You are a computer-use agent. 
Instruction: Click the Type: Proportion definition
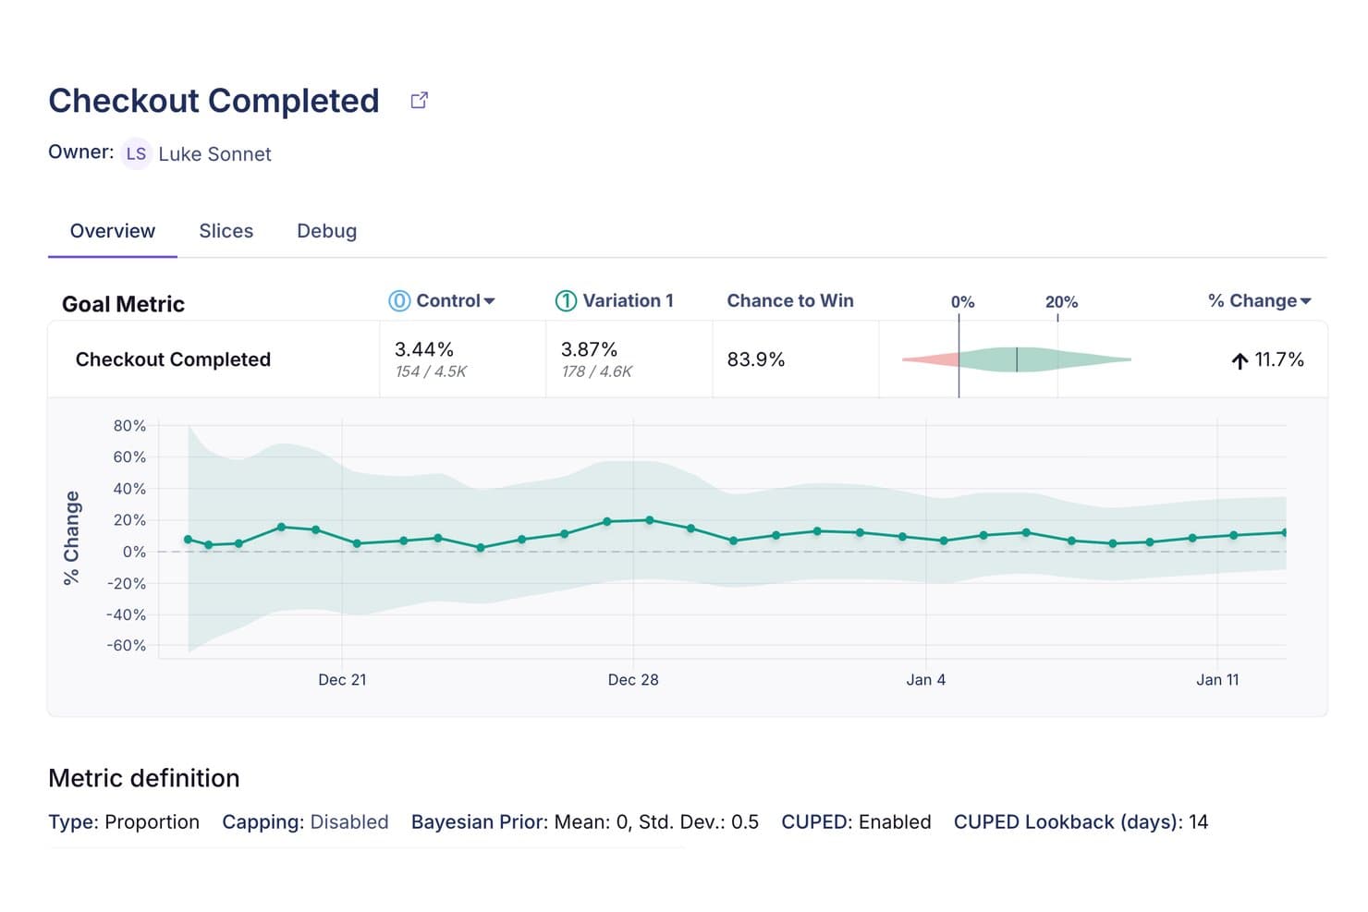[x=124, y=822]
